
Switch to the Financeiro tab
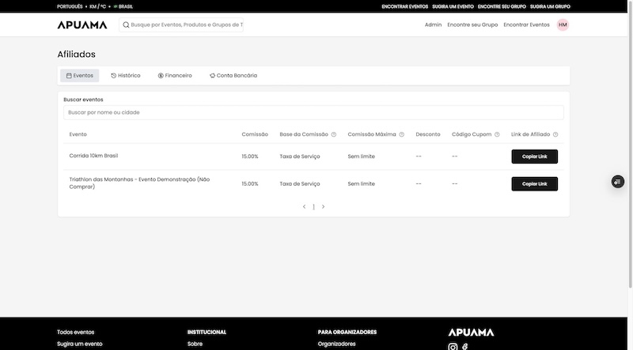point(175,76)
